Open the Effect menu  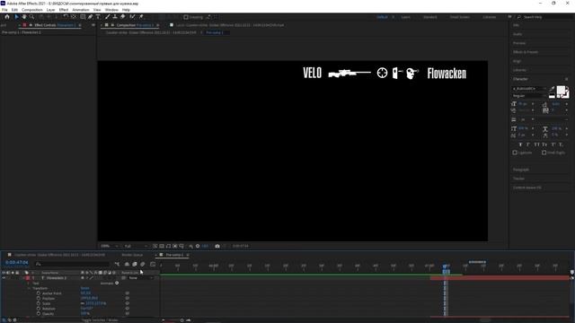tap(64, 10)
